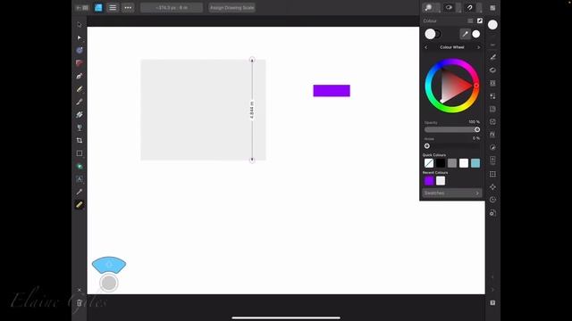Choose the black quick colour

coord(441,163)
